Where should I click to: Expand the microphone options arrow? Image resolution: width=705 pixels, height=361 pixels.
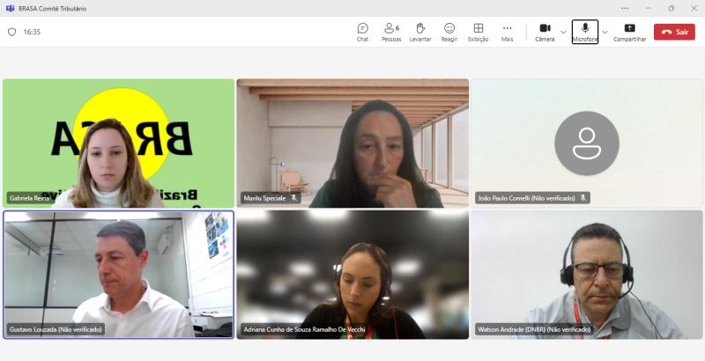coord(605,32)
